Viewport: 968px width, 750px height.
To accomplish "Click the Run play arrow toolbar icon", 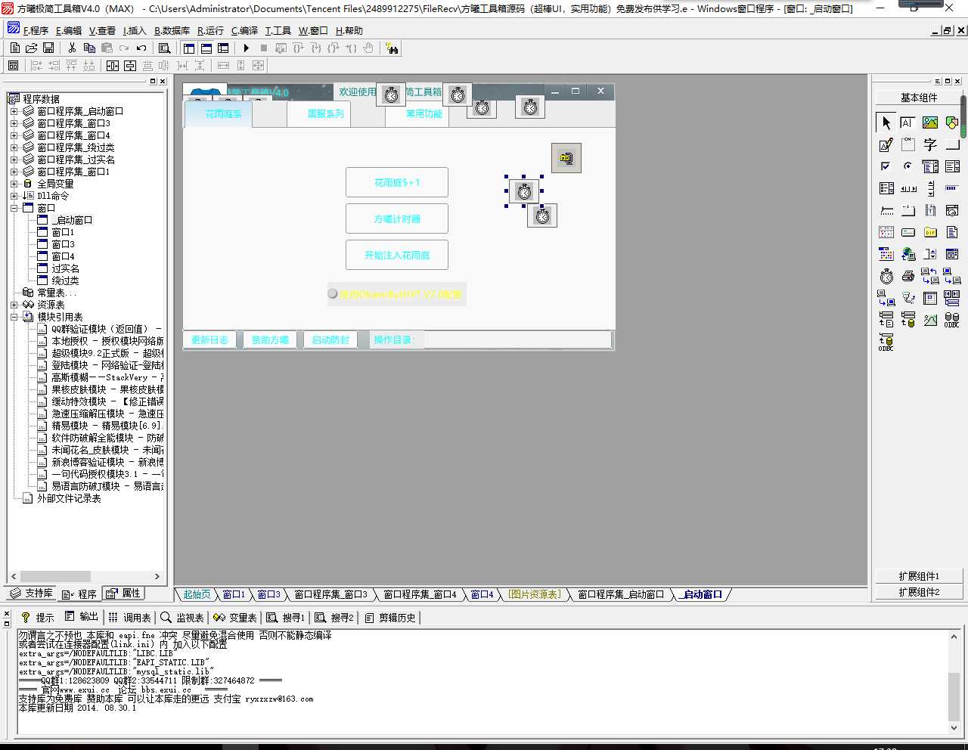I will point(246,48).
